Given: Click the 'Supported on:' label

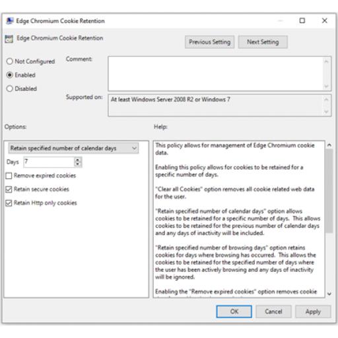Looking at the screenshot, I should pos(84,97).
